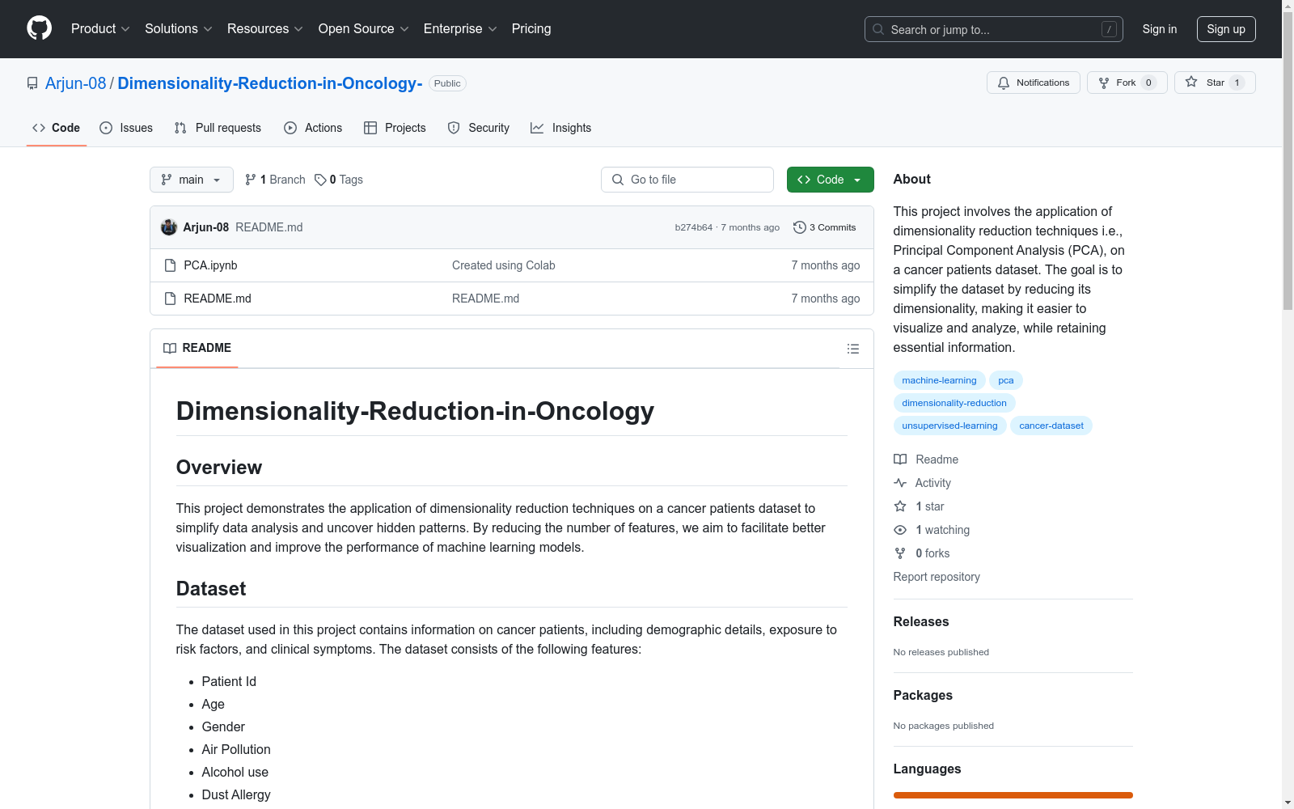Click the Fork count badge 0
Image resolution: width=1294 pixels, height=809 pixels.
coord(1148,83)
